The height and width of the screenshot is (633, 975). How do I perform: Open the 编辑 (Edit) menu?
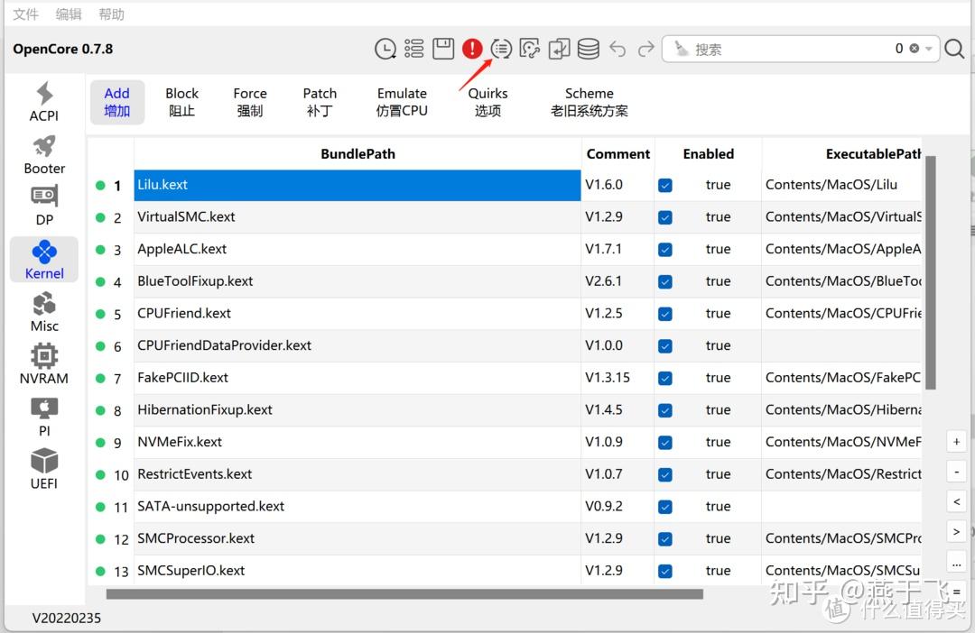coord(69,14)
